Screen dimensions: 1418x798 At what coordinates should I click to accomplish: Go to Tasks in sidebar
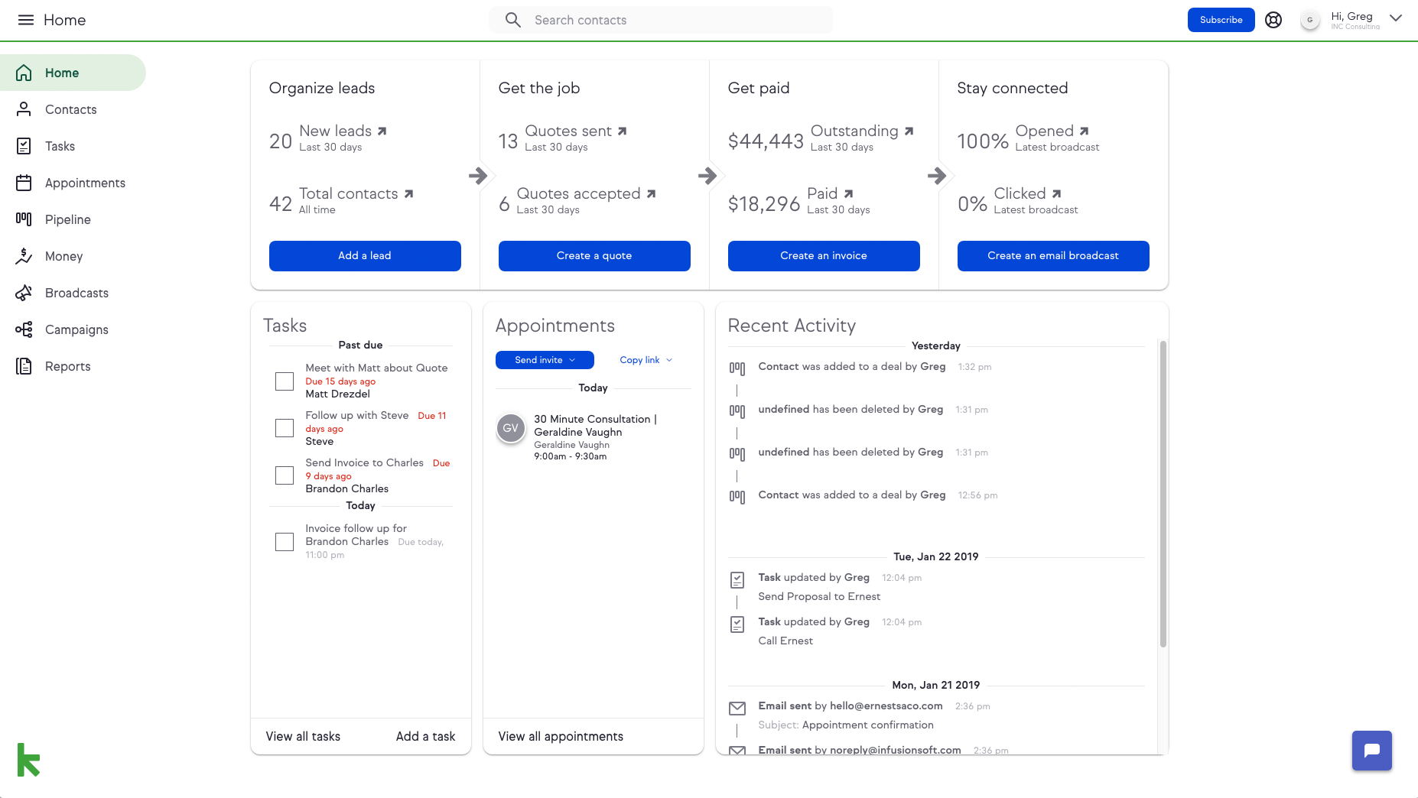point(60,146)
